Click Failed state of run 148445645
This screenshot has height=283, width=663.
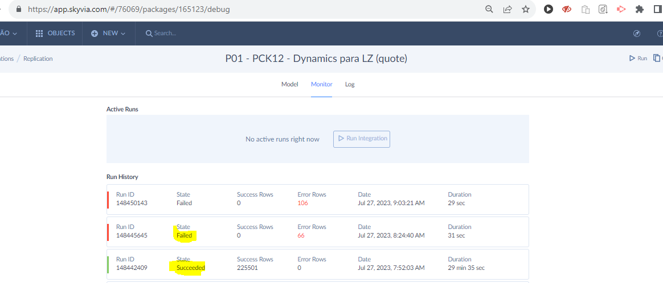185,235
